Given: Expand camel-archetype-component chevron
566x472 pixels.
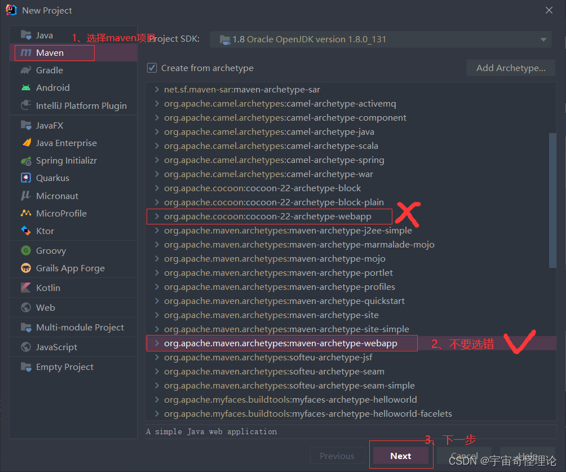Looking at the screenshot, I should [x=157, y=117].
